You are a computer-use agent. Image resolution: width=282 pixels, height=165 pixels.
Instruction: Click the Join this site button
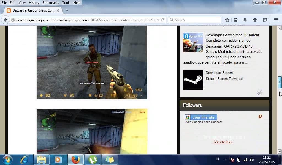click(x=201, y=117)
